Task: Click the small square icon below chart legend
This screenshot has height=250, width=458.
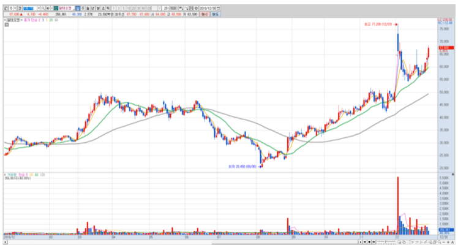Action: (6, 24)
